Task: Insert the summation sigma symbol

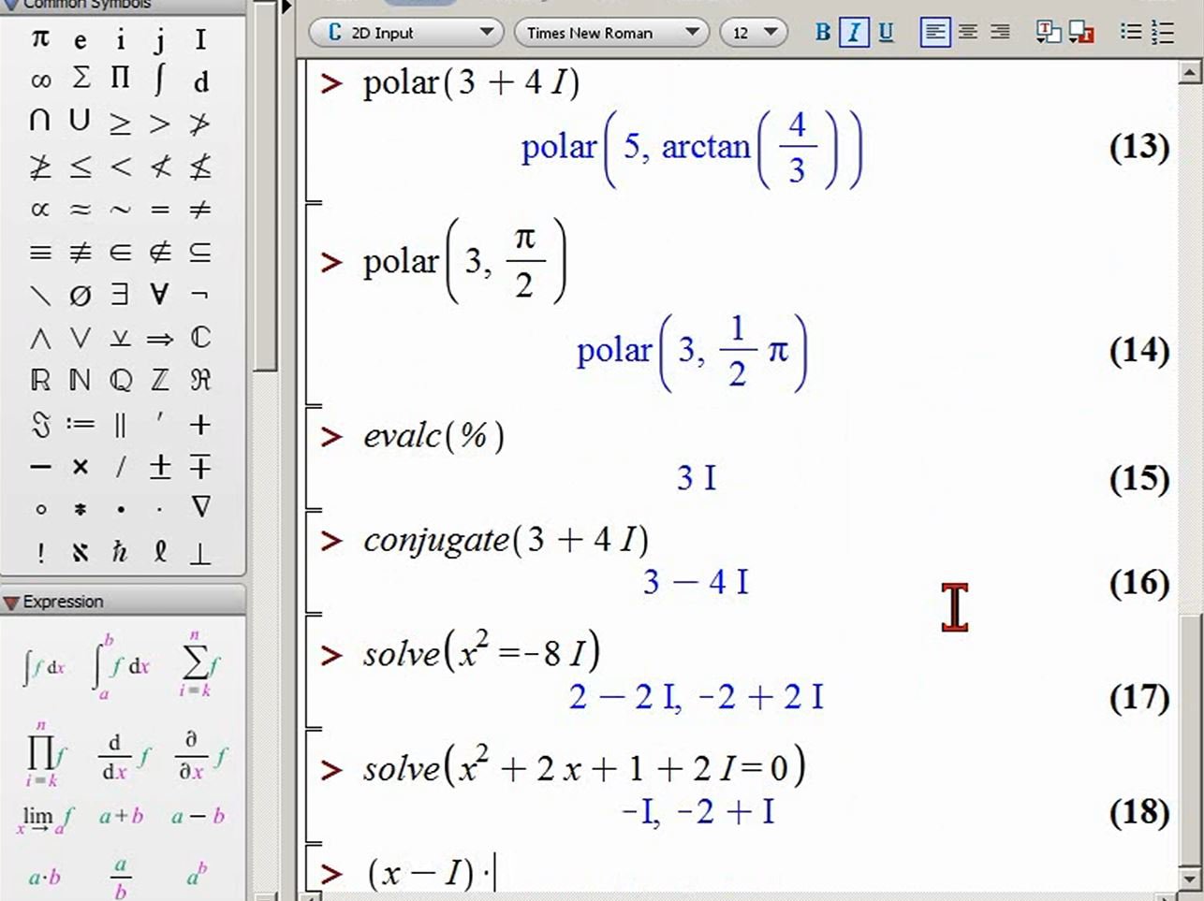Action: point(81,79)
